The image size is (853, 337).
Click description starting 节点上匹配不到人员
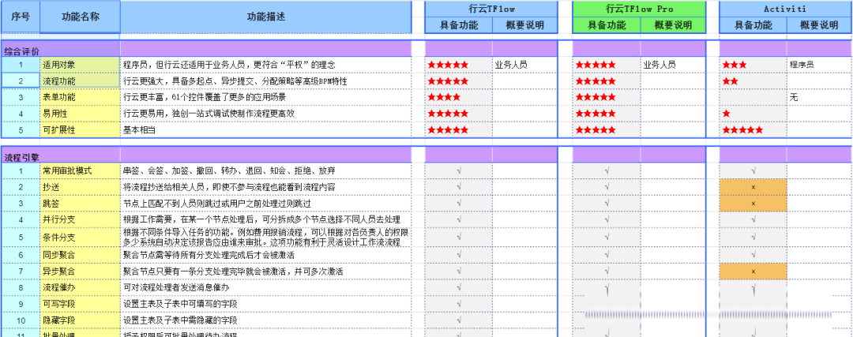pyautogui.click(x=265, y=204)
